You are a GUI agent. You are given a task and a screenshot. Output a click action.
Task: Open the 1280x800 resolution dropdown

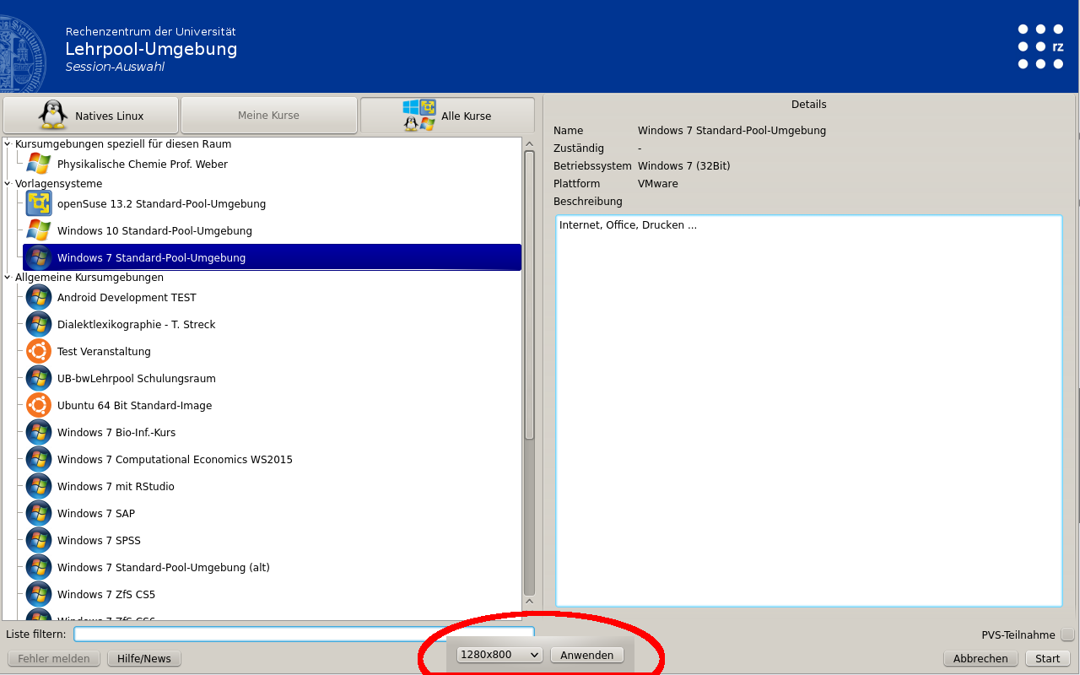click(499, 655)
